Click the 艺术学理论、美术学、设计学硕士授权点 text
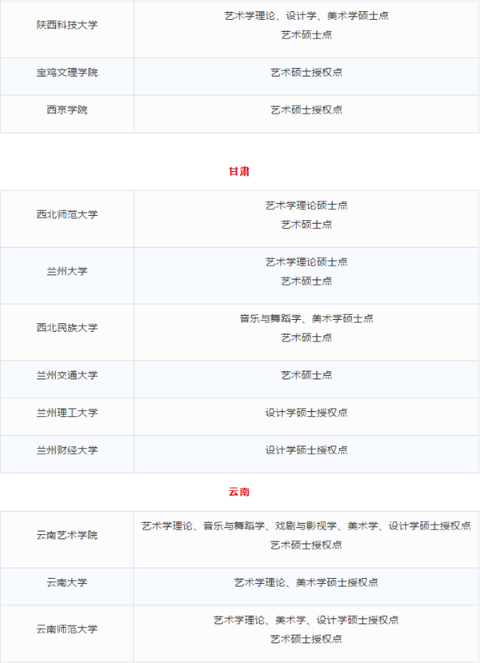The width and height of the screenshot is (480, 663). (306, 621)
